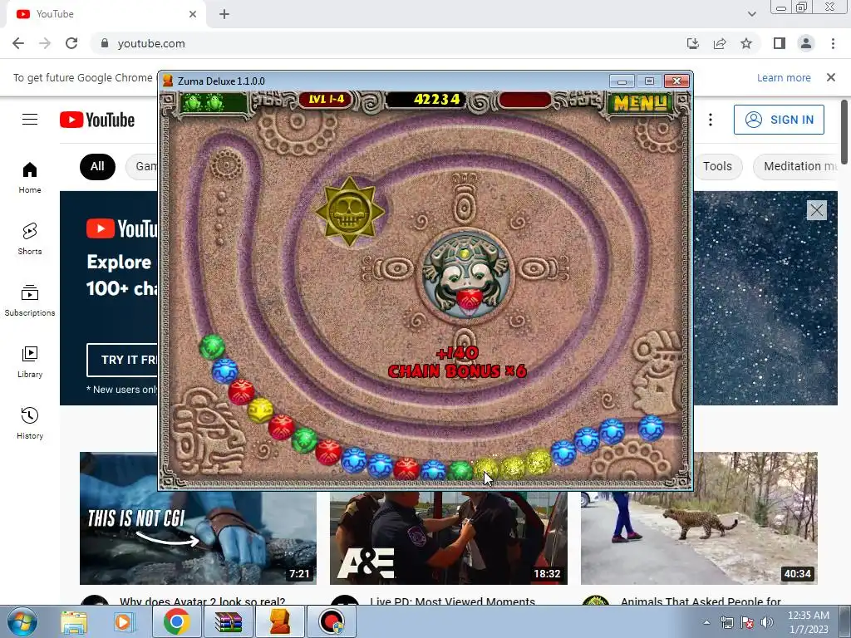Click the volume speaker tray icon
This screenshot has width=851, height=638.
[767, 622]
